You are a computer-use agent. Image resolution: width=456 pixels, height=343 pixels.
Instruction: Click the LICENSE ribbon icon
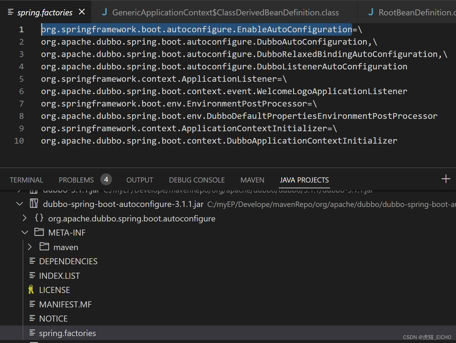pyautogui.click(x=31, y=290)
